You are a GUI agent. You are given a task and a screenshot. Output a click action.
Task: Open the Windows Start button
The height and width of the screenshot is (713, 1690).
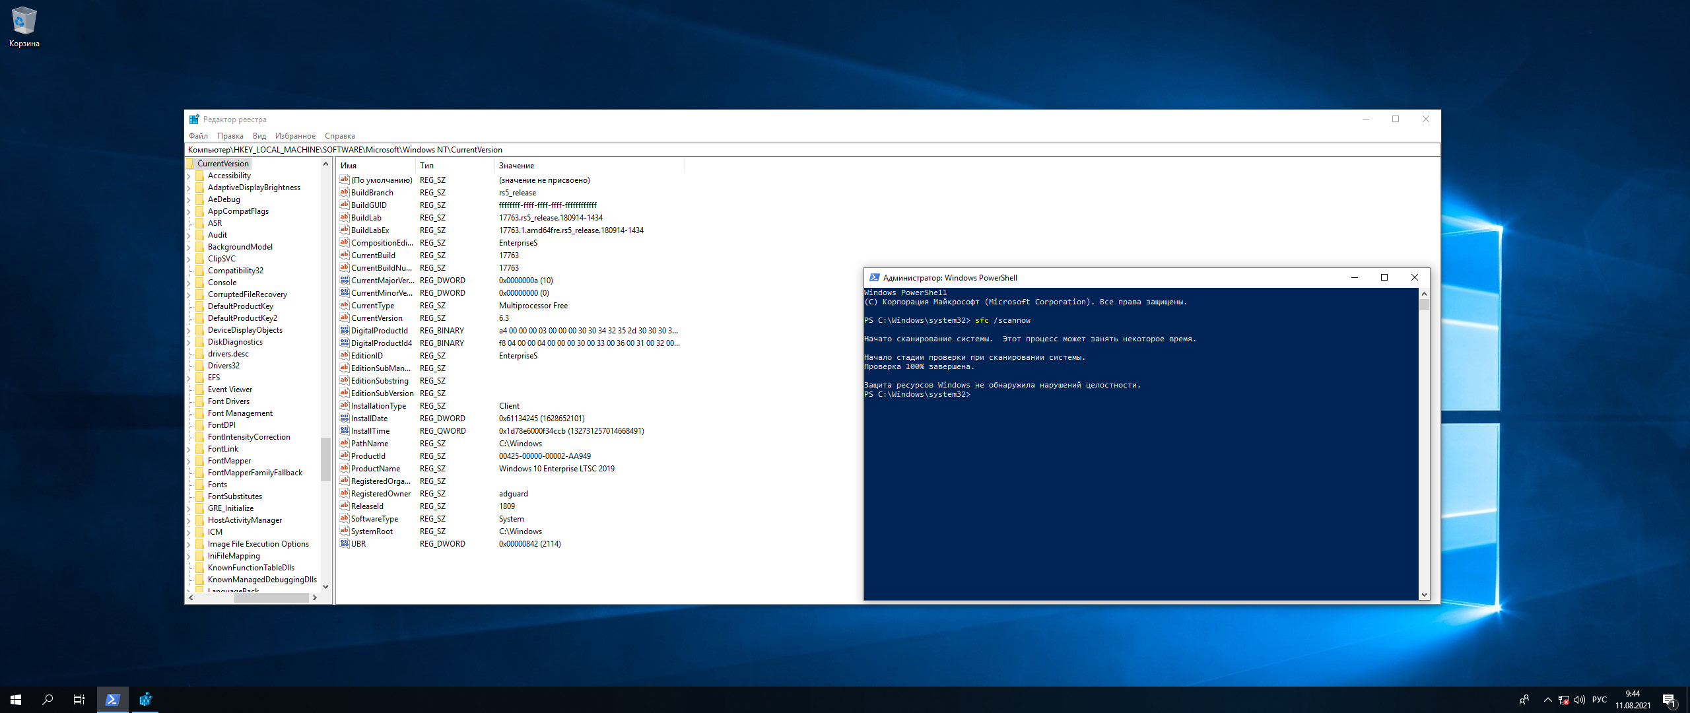(x=16, y=700)
